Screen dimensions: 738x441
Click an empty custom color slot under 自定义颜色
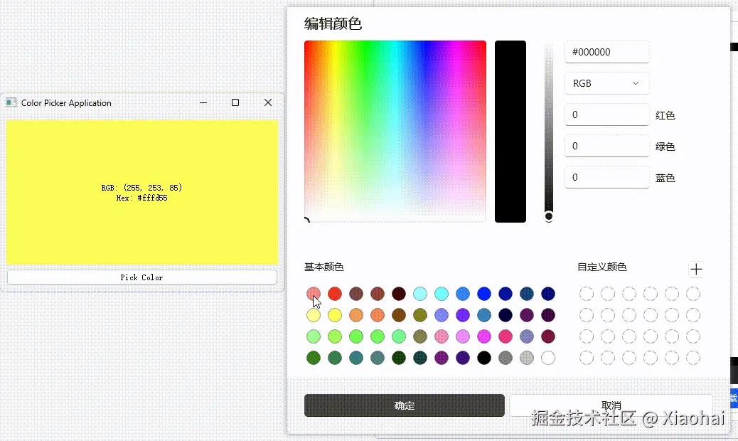[x=586, y=293]
